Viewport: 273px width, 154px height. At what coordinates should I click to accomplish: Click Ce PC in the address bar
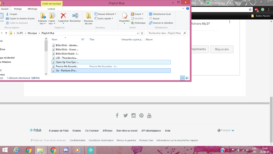20,33
